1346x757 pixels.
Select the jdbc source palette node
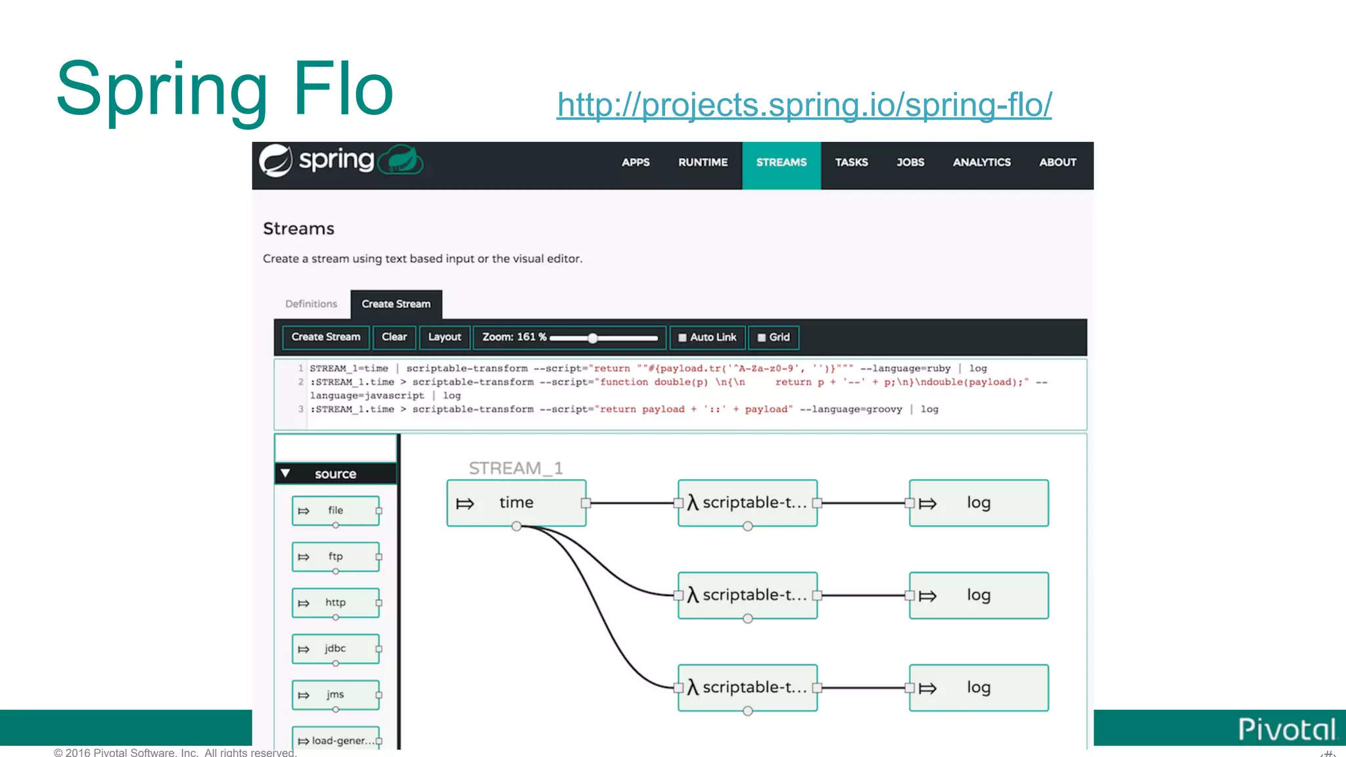(335, 649)
